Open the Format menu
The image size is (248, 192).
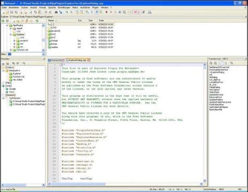[42, 8]
